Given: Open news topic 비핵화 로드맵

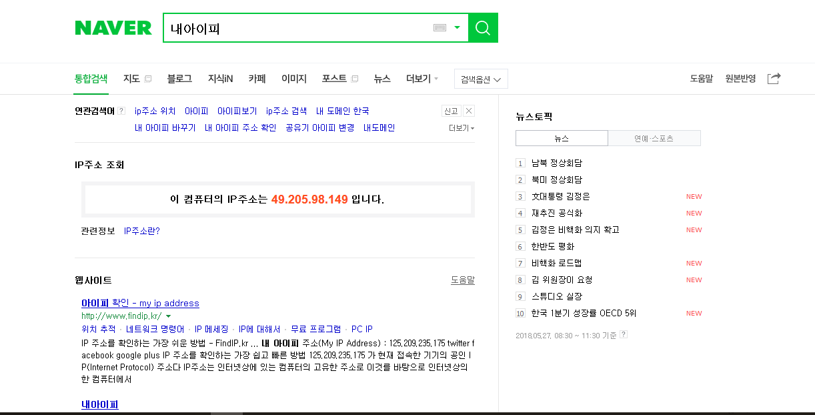Looking at the screenshot, I should (x=557, y=263).
